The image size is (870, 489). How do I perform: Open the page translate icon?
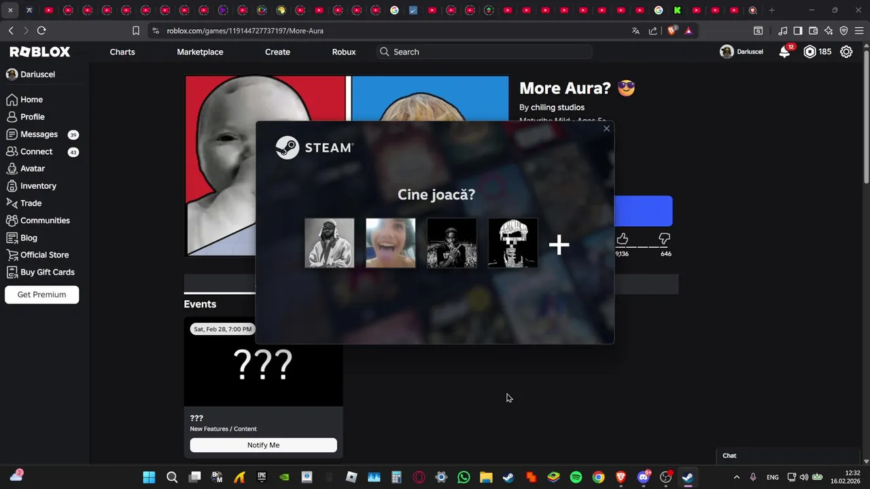tap(636, 31)
